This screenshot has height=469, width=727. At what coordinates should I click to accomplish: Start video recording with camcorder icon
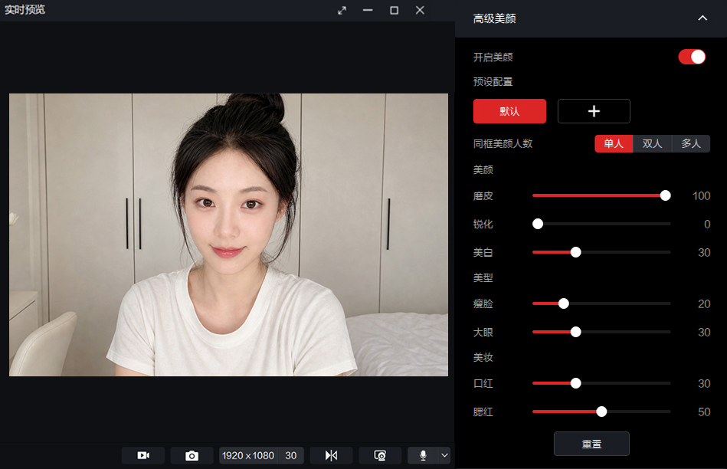[x=142, y=455]
